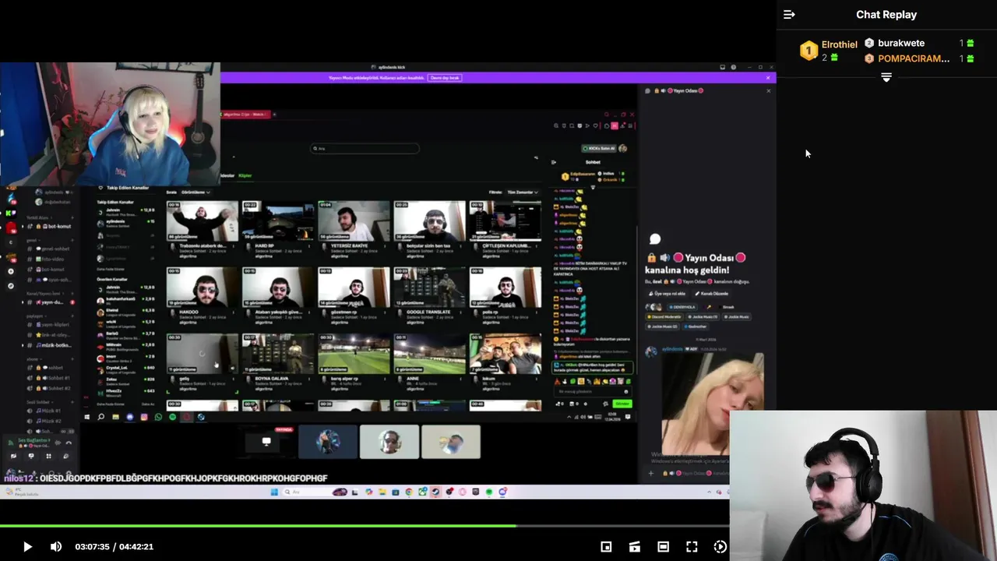Screen dimensions: 997x561
Task: Select wtcN in recommended channels
Action: [125, 323]
